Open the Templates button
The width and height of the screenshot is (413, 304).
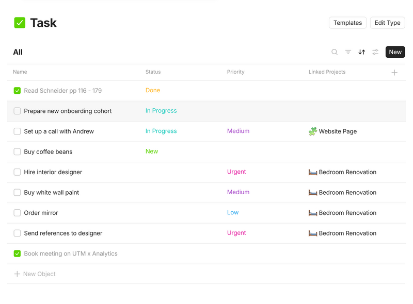(347, 23)
